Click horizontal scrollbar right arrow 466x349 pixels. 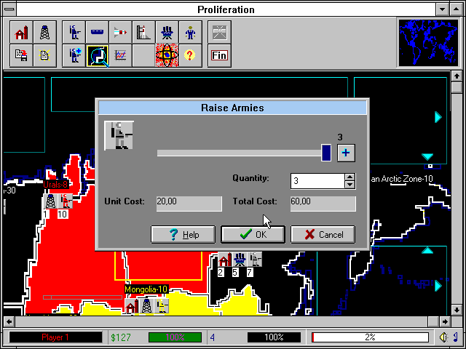click(445, 321)
